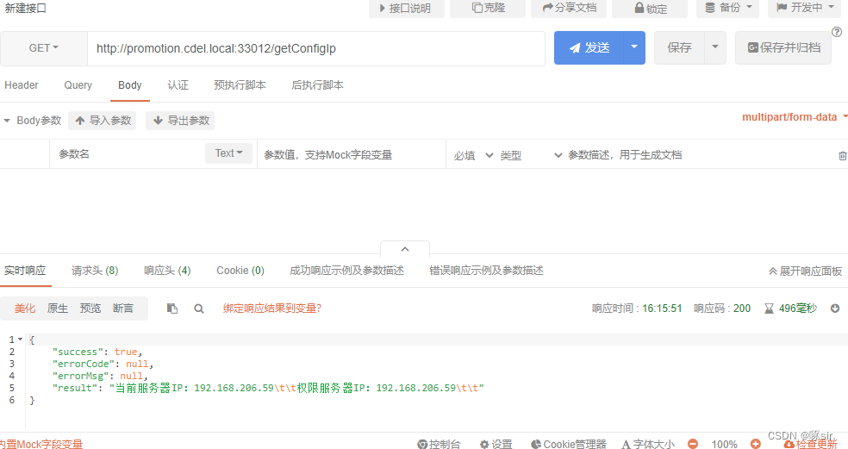Click the 参数值 value input field
This screenshot has width=848, height=449.
pyautogui.click(x=352, y=155)
